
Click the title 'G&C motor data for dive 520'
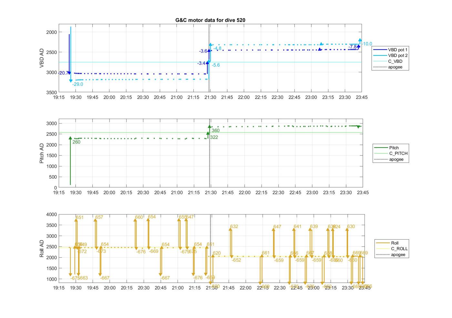210,20
